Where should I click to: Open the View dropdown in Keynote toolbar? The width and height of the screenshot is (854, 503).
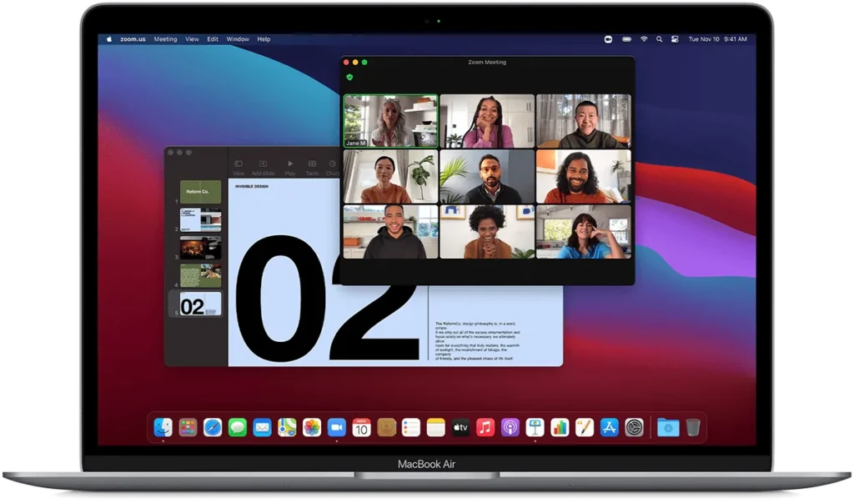[x=239, y=168]
